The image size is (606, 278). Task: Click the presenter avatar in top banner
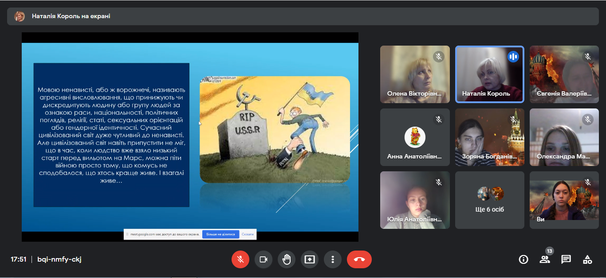point(20,16)
